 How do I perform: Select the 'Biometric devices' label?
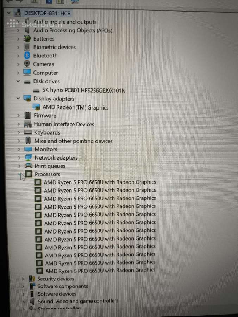click(x=55, y=47)
